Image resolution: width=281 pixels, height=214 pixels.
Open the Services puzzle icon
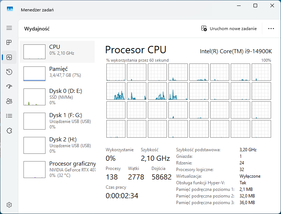(9, 130)
